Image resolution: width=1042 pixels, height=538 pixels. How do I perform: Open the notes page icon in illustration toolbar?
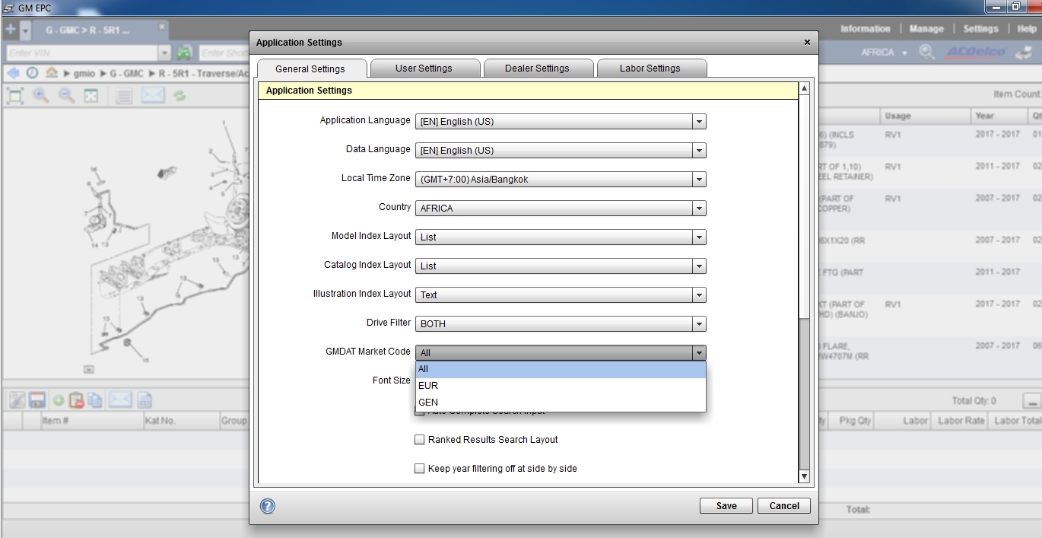point(124,96)
